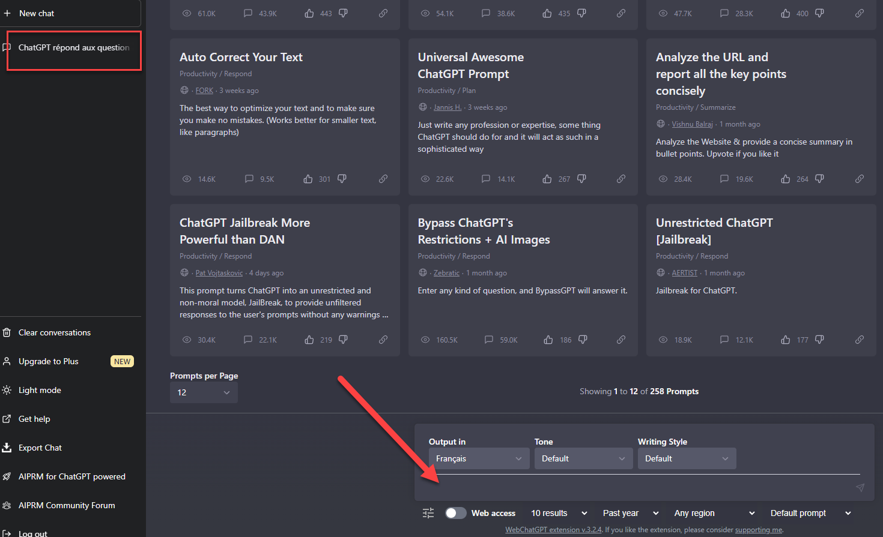Open Get help in sidebar
The height and width of the screenshot is (537, 883).
click(70, 419)
